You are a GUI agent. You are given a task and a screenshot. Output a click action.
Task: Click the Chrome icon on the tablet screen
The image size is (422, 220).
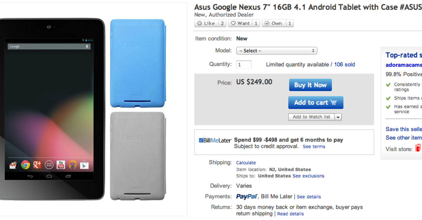tap(25, 165)
